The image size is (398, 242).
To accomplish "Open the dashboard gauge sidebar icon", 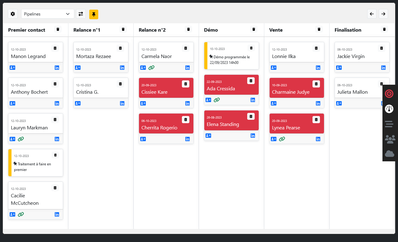I will click(x=389, y=109).
